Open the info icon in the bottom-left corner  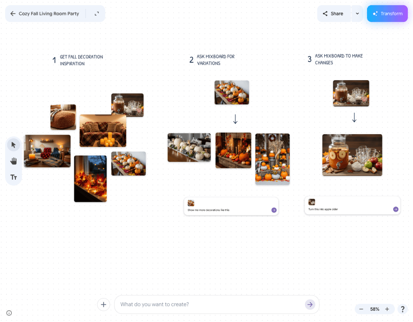[x=9, y=313]
